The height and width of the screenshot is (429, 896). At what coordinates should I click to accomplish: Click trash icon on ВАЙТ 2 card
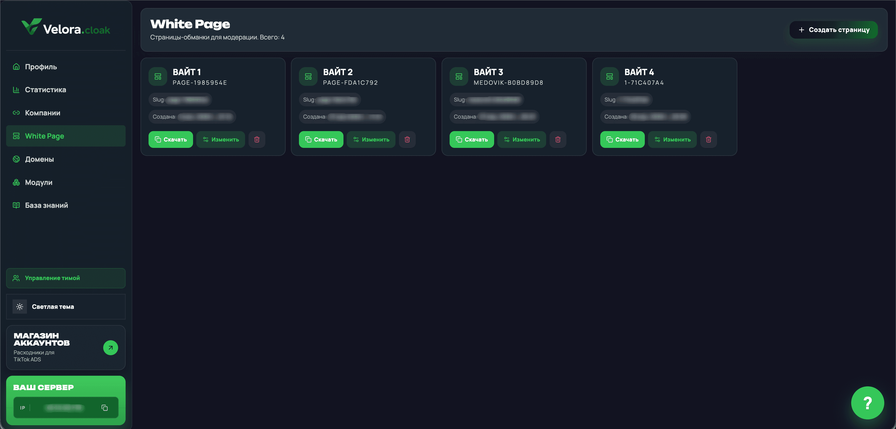407,139
